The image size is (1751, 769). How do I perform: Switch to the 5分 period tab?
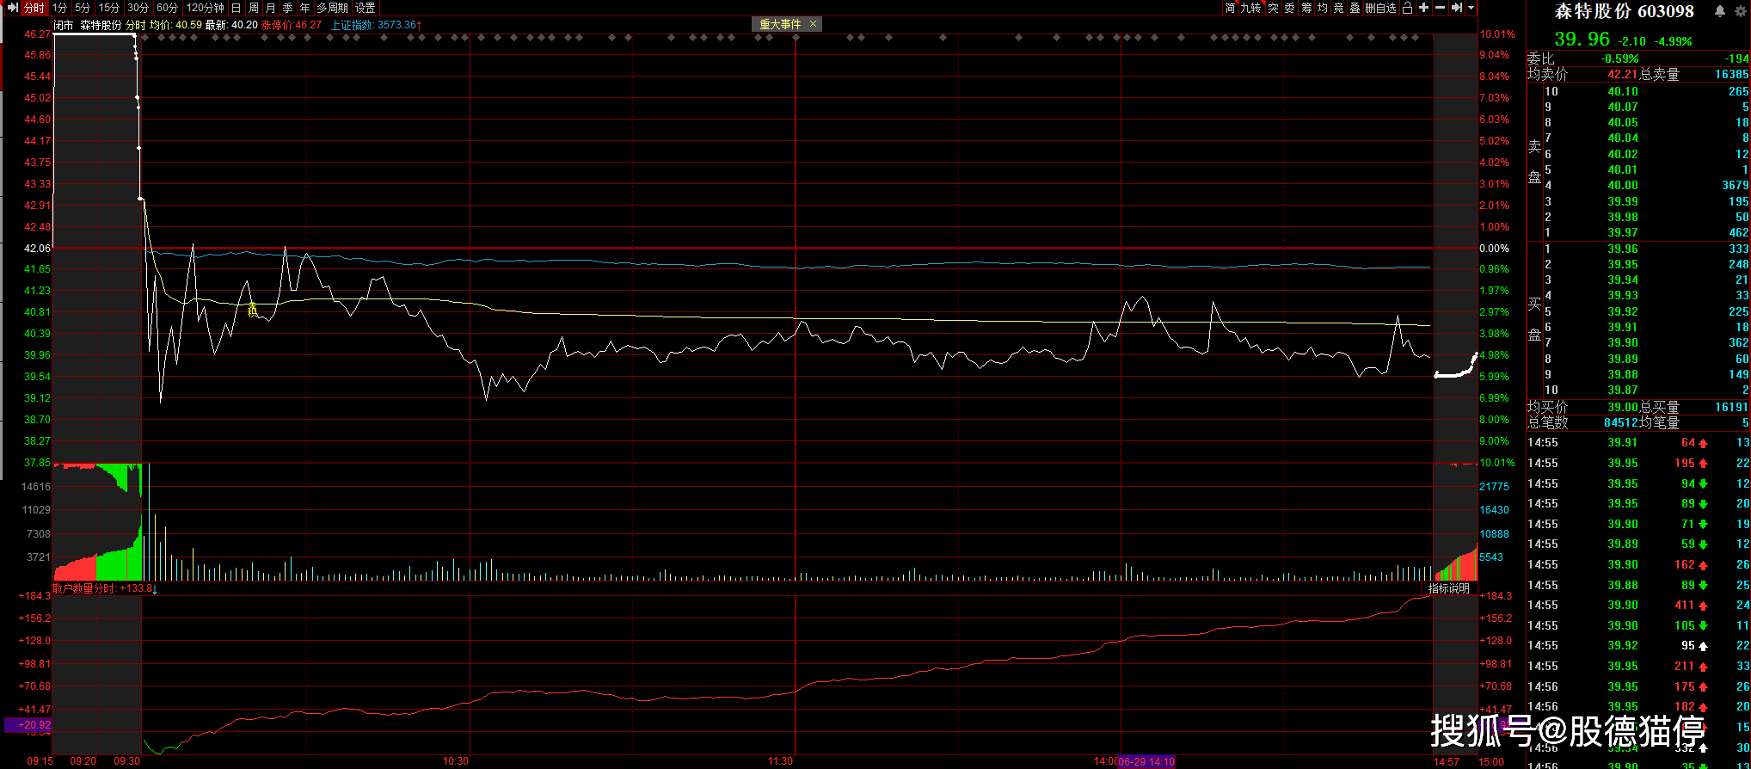[83, 8]
